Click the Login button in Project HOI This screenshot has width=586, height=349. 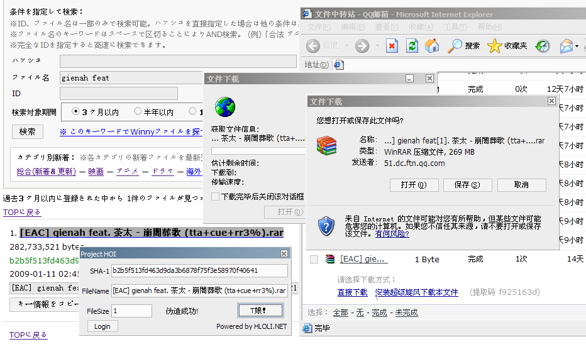click(x=102, y=326)
